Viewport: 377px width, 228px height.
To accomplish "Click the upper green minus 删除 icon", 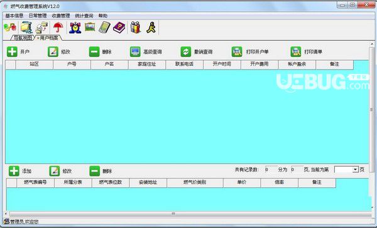I will [94, 52].
